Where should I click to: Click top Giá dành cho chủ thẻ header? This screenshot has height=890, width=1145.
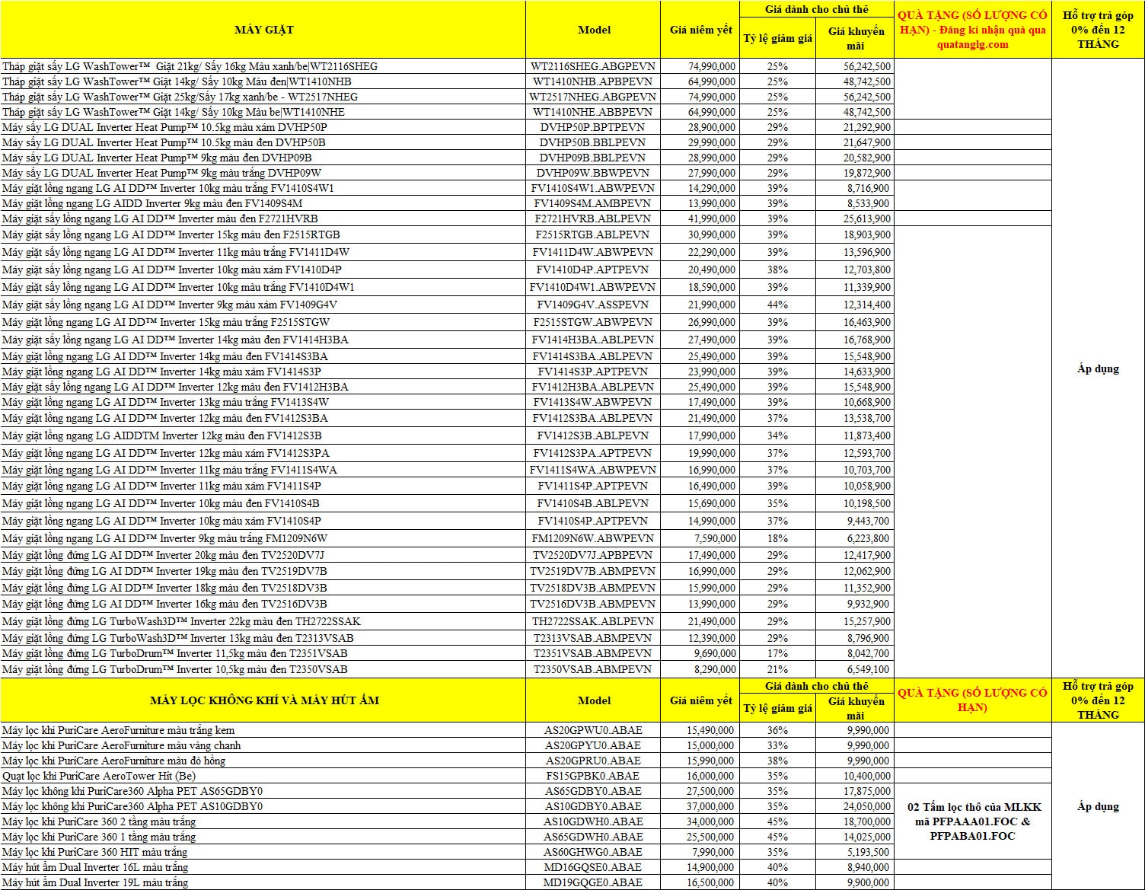click(x=816, y=9)
